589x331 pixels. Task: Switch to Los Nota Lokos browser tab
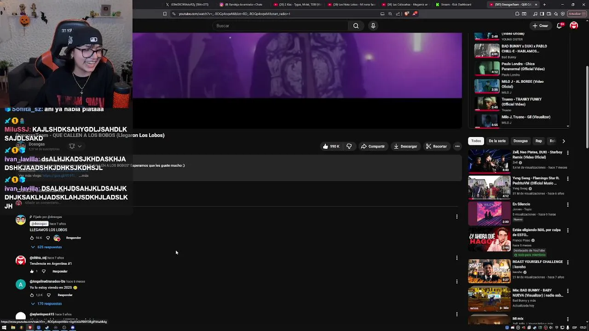tap(352, 5)
